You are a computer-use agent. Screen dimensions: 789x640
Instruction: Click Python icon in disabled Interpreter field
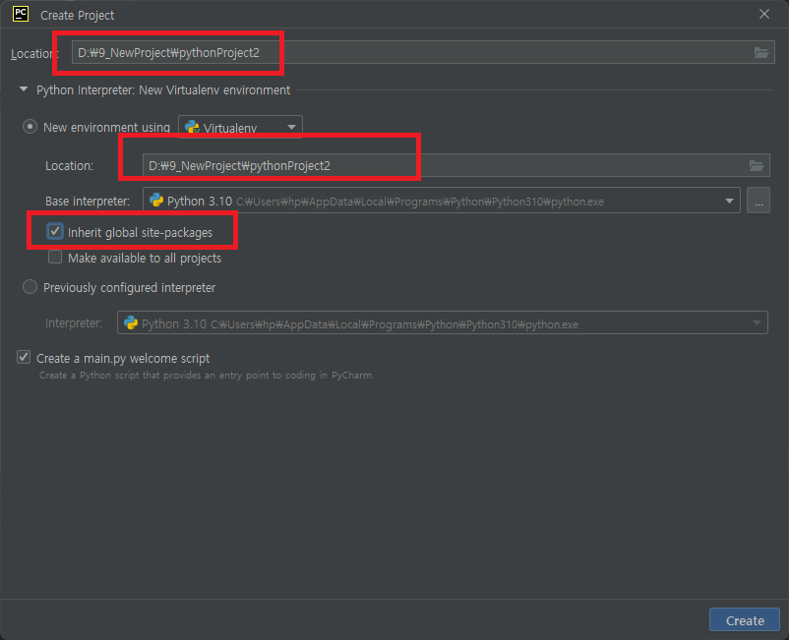pos(131,322)
